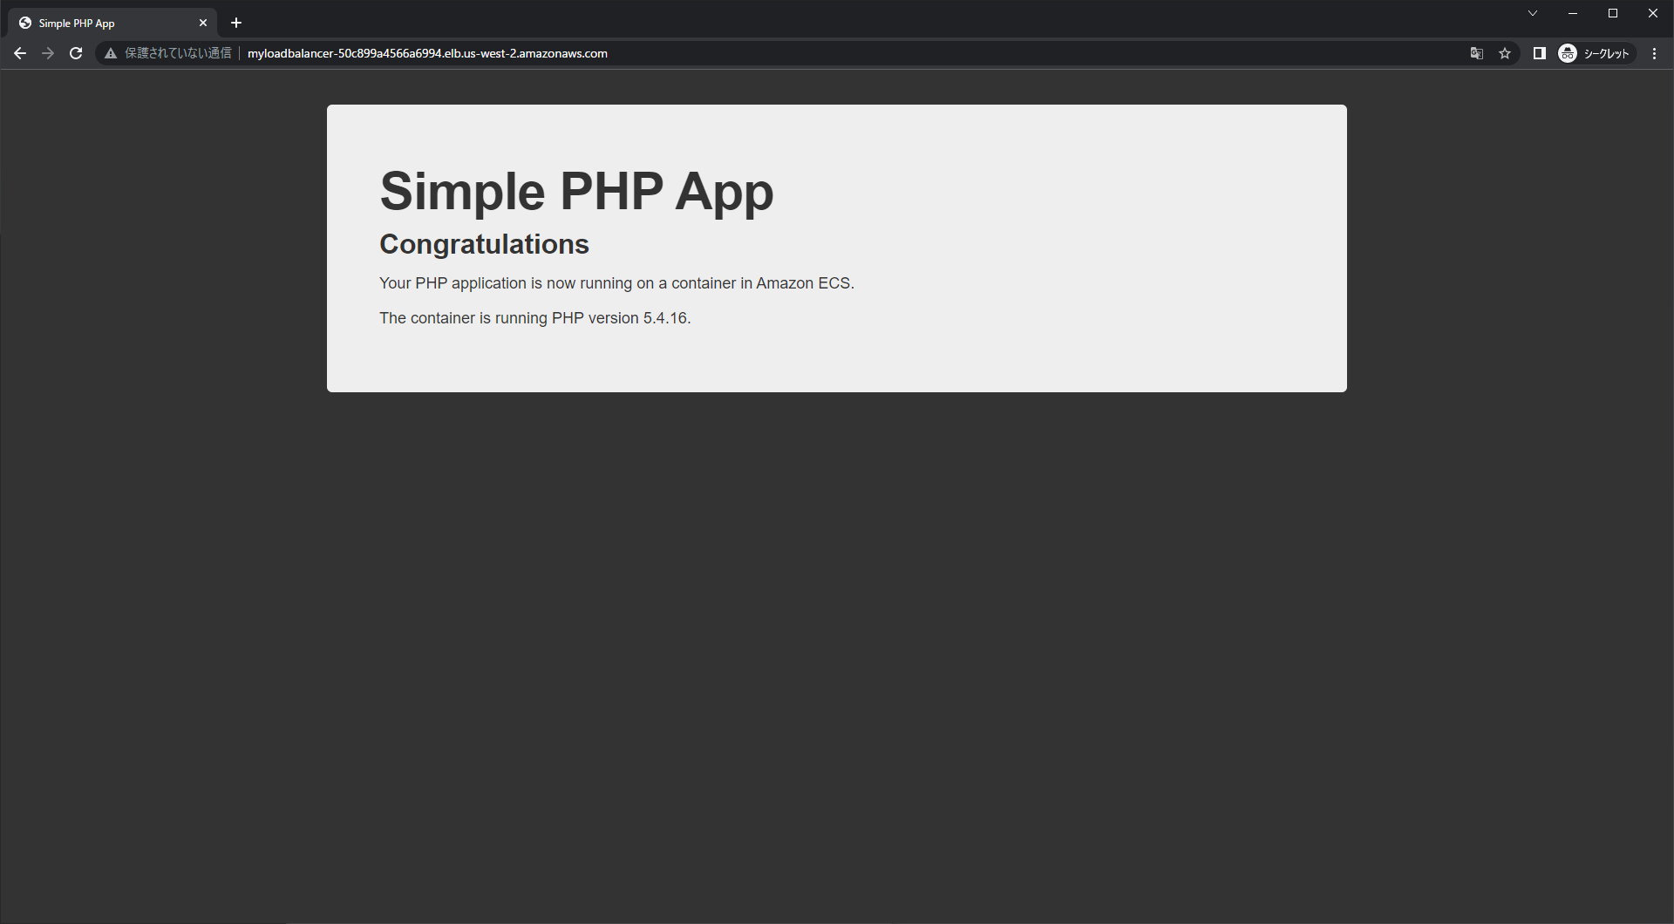Open the side panel icon

[1539, 53]
